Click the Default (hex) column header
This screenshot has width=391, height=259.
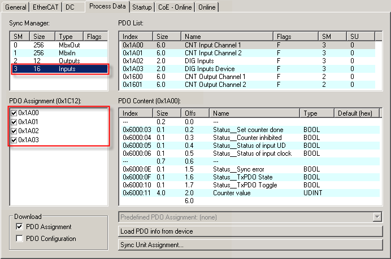[357, 113]
